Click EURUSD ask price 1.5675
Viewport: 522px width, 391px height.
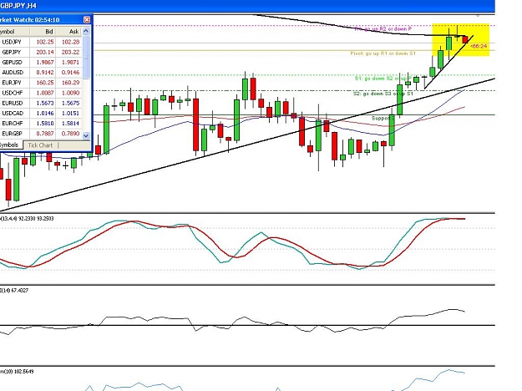click(70, 104)
